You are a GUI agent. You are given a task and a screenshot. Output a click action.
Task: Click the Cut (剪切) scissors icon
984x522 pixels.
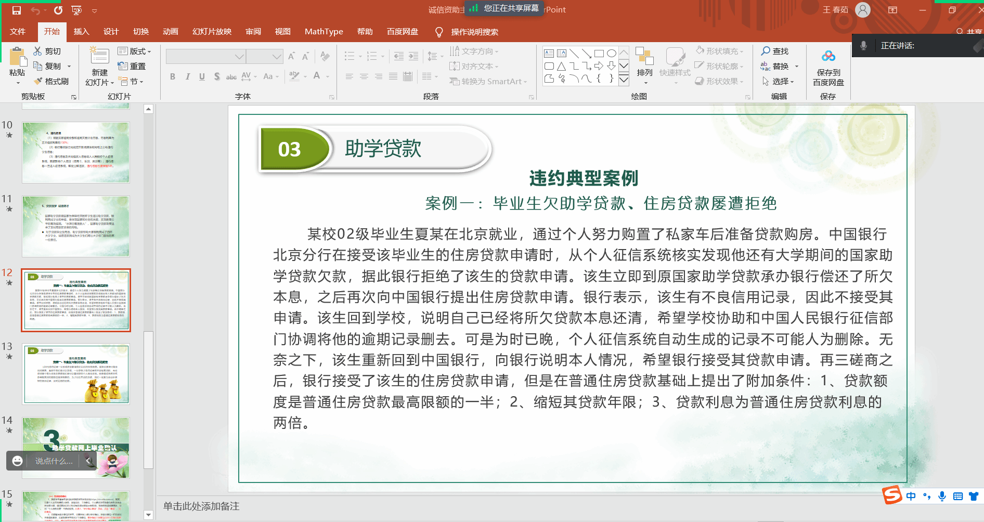[x=37, y=51]
